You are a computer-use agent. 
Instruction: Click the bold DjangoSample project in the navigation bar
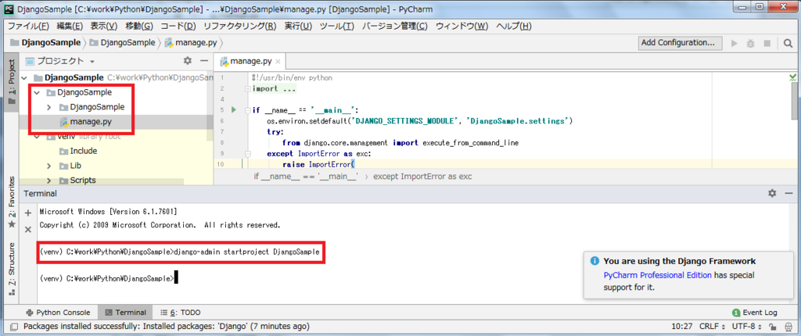pyautogui.click(x=45, y=43)
